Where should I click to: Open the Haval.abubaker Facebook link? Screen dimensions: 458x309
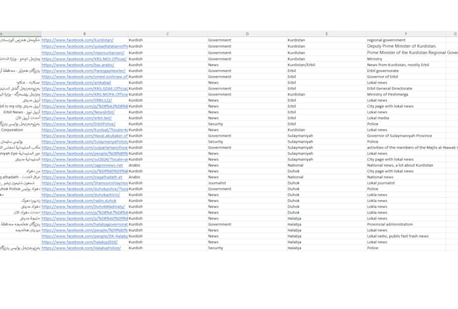tap(85, 136)
